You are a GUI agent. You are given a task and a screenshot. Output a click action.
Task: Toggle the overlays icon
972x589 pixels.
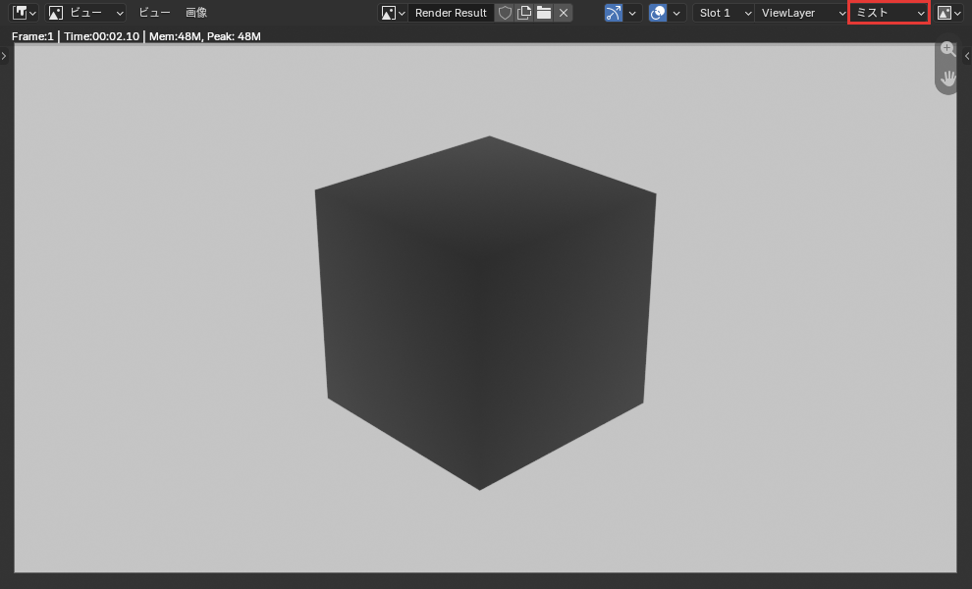click(658, 13)
